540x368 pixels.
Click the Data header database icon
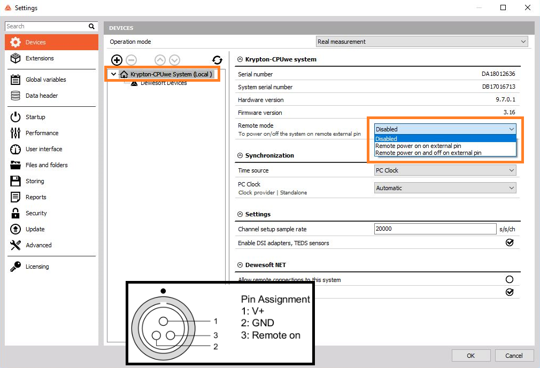(16, 96)
